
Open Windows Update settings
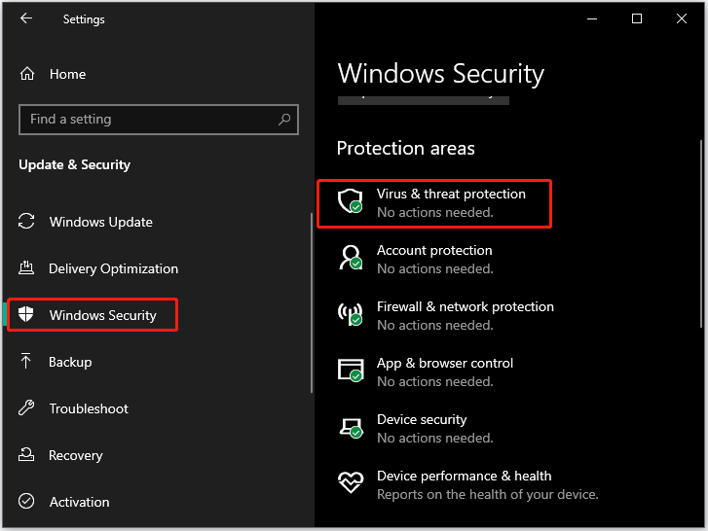[100, 222]
